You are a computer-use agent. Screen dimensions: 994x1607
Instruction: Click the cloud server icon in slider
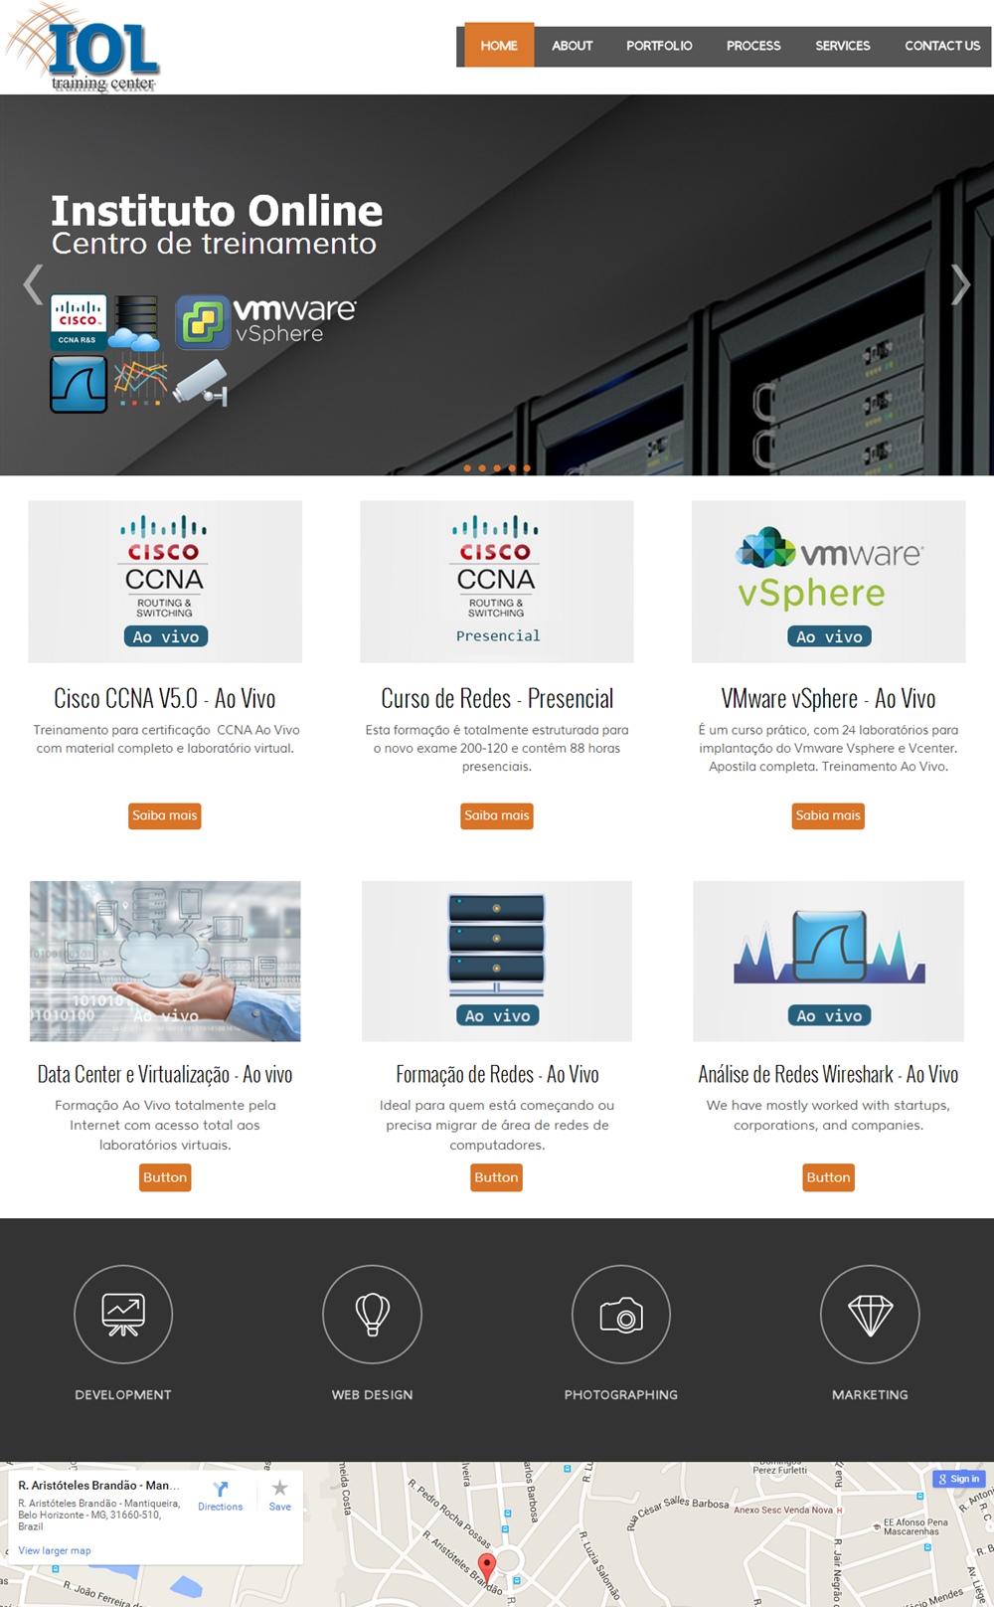[x=135, y=324]
